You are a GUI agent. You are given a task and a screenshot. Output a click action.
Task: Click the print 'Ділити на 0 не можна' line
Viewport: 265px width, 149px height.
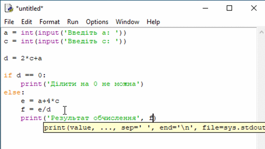[x=82, y=84]
